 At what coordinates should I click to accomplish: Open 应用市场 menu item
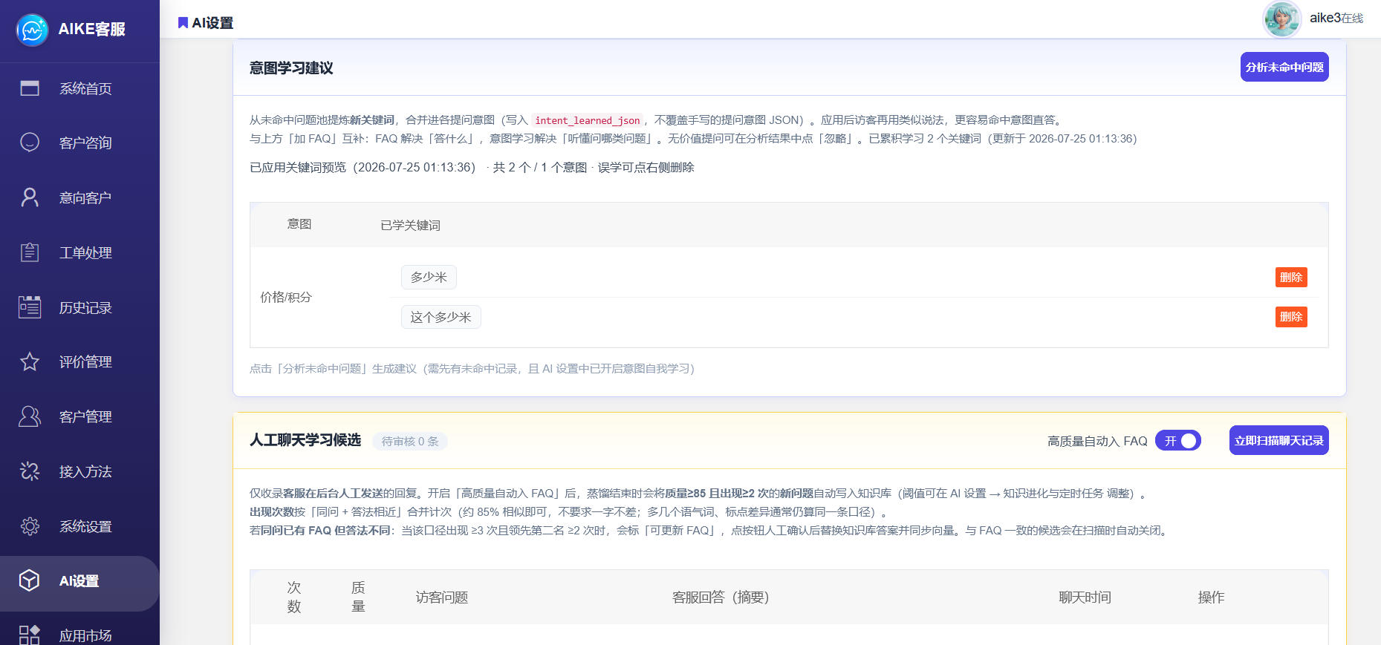[85, 635]
